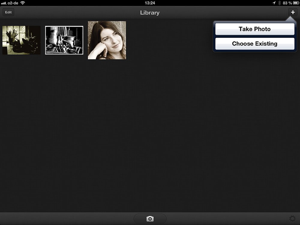This screenshot has height=225, width=300.
Task: Click the 83 % battery percentage text
Action: click(x=287, y=3)
